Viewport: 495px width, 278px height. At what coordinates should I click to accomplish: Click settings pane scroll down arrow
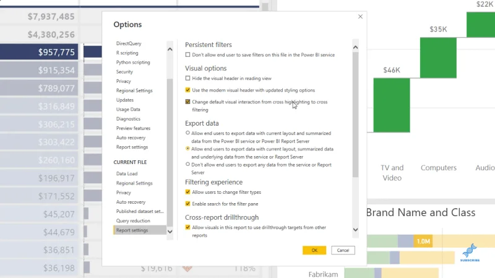tap(355, 230)
